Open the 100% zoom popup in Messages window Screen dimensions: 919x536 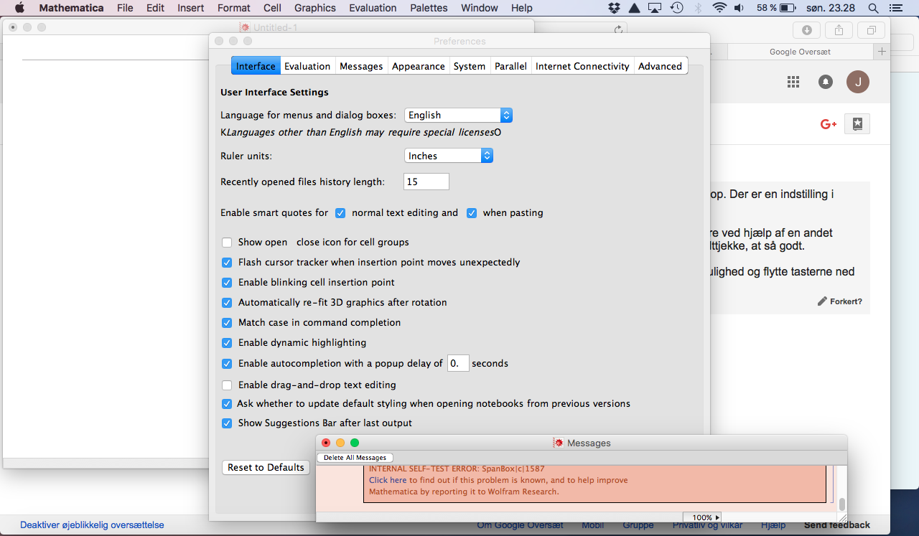pyautogui.click(x=701, y=517)
